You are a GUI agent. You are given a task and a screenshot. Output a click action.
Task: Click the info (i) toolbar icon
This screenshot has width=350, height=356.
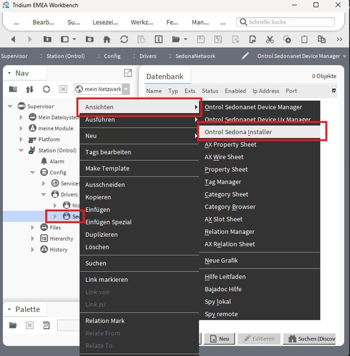(x=159, y=39)
